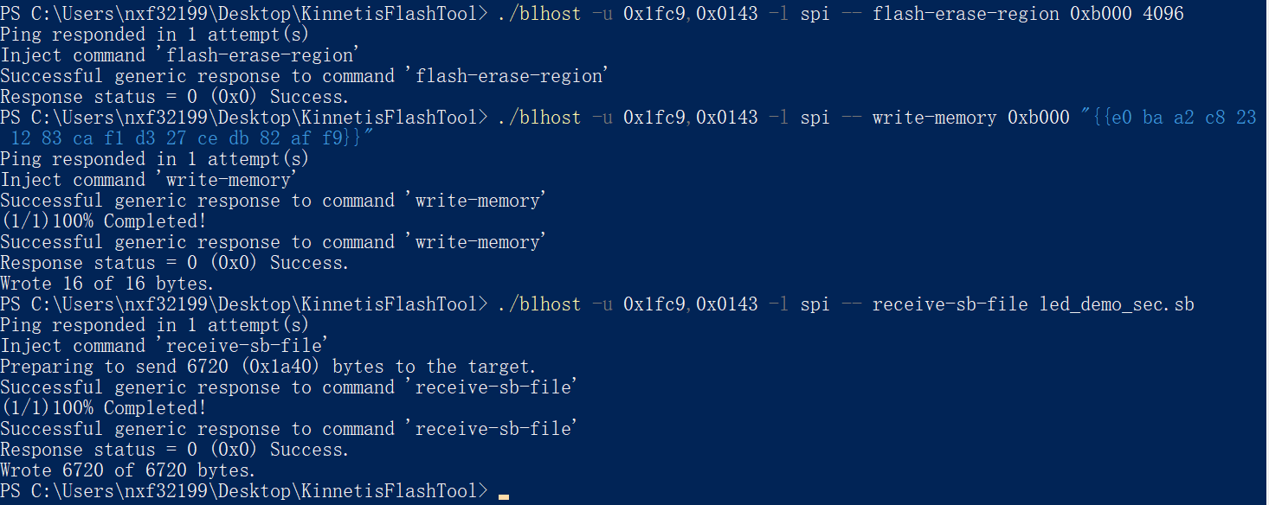Image resolution: width=1269 pixels, height=505 pixels.
Task: Click the 'Response status = 0 (0x0) Success.' line above 'Wrote 6720'
Action: [175, 450]
